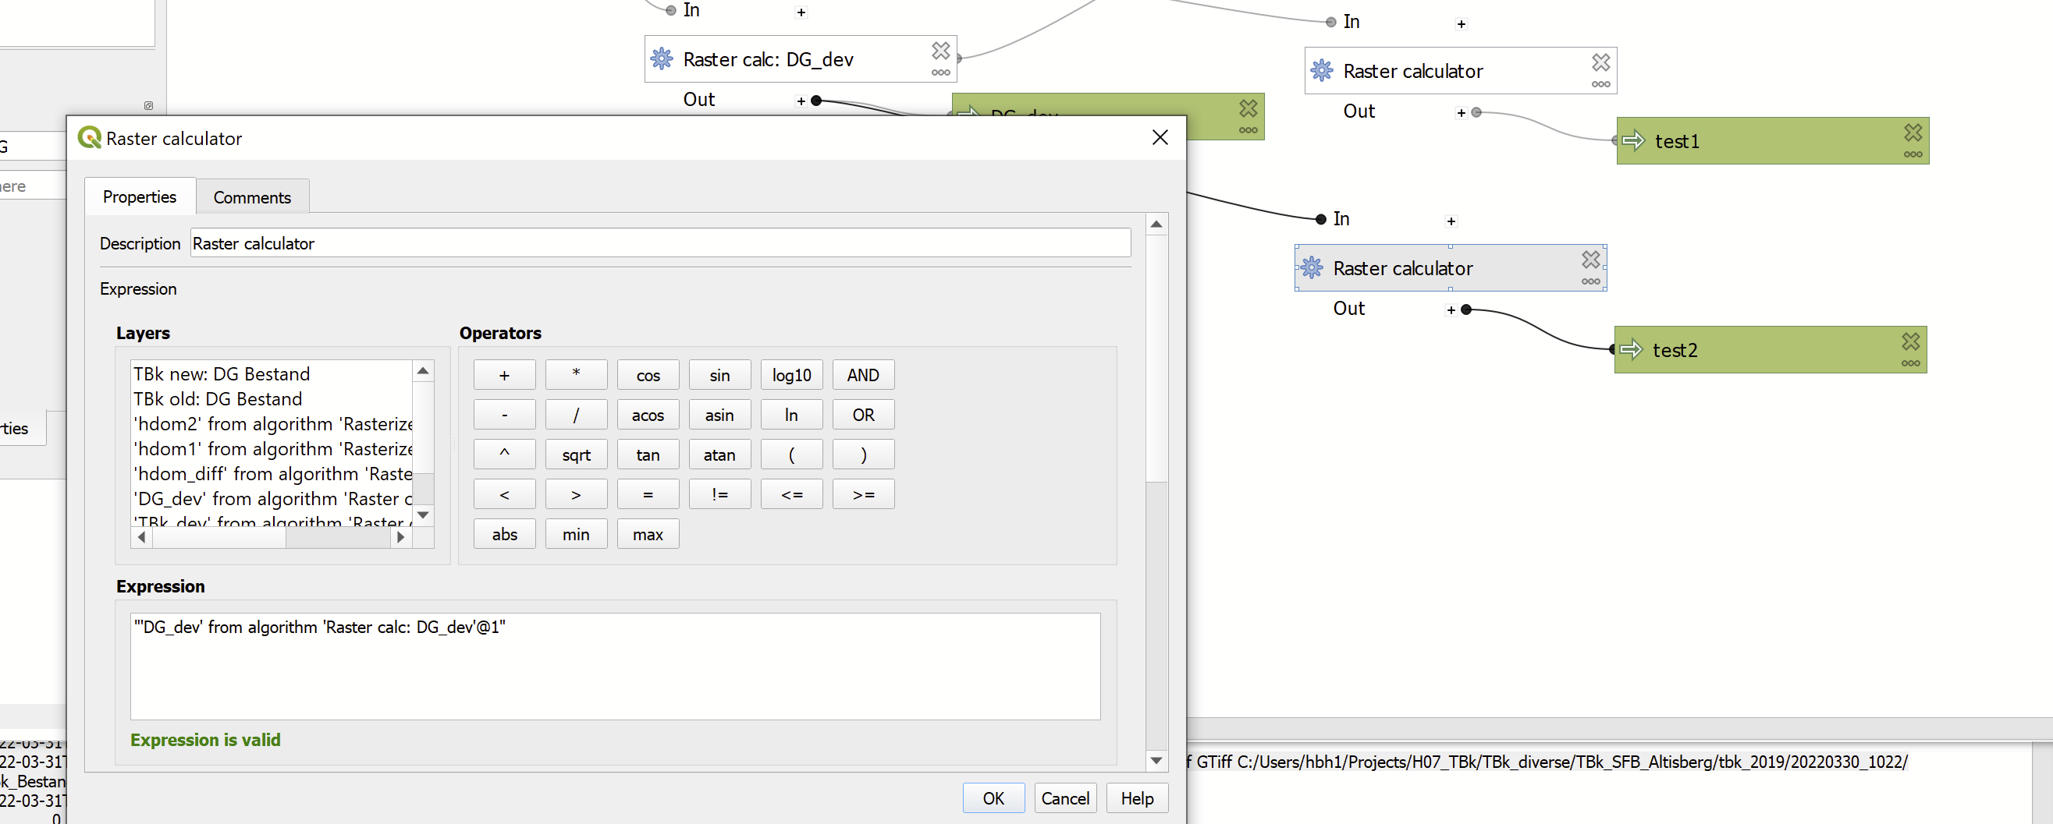Switch to the Comments tab

(x=252, y=197)
